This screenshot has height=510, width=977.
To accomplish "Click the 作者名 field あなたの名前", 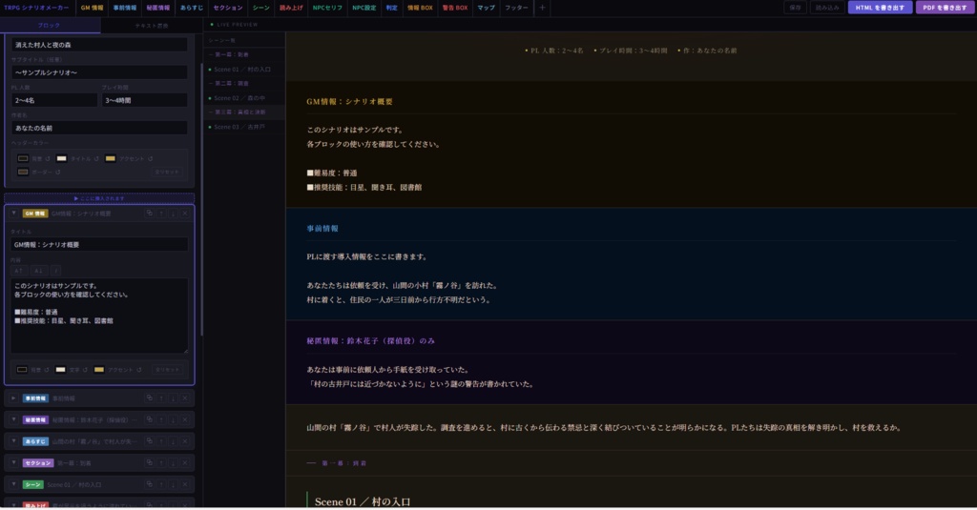I will [x=99, y=128].
